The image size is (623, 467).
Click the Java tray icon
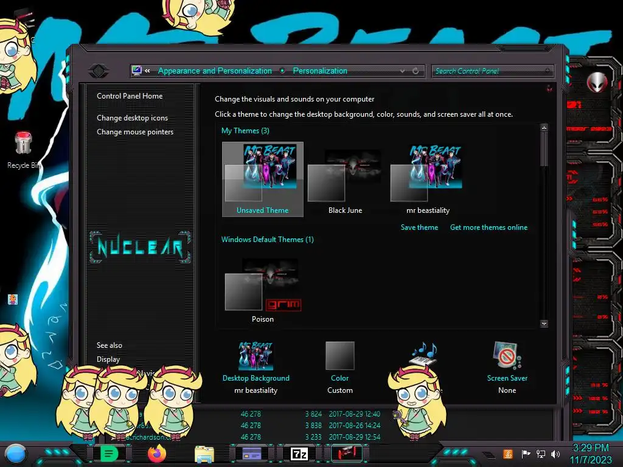508,454
